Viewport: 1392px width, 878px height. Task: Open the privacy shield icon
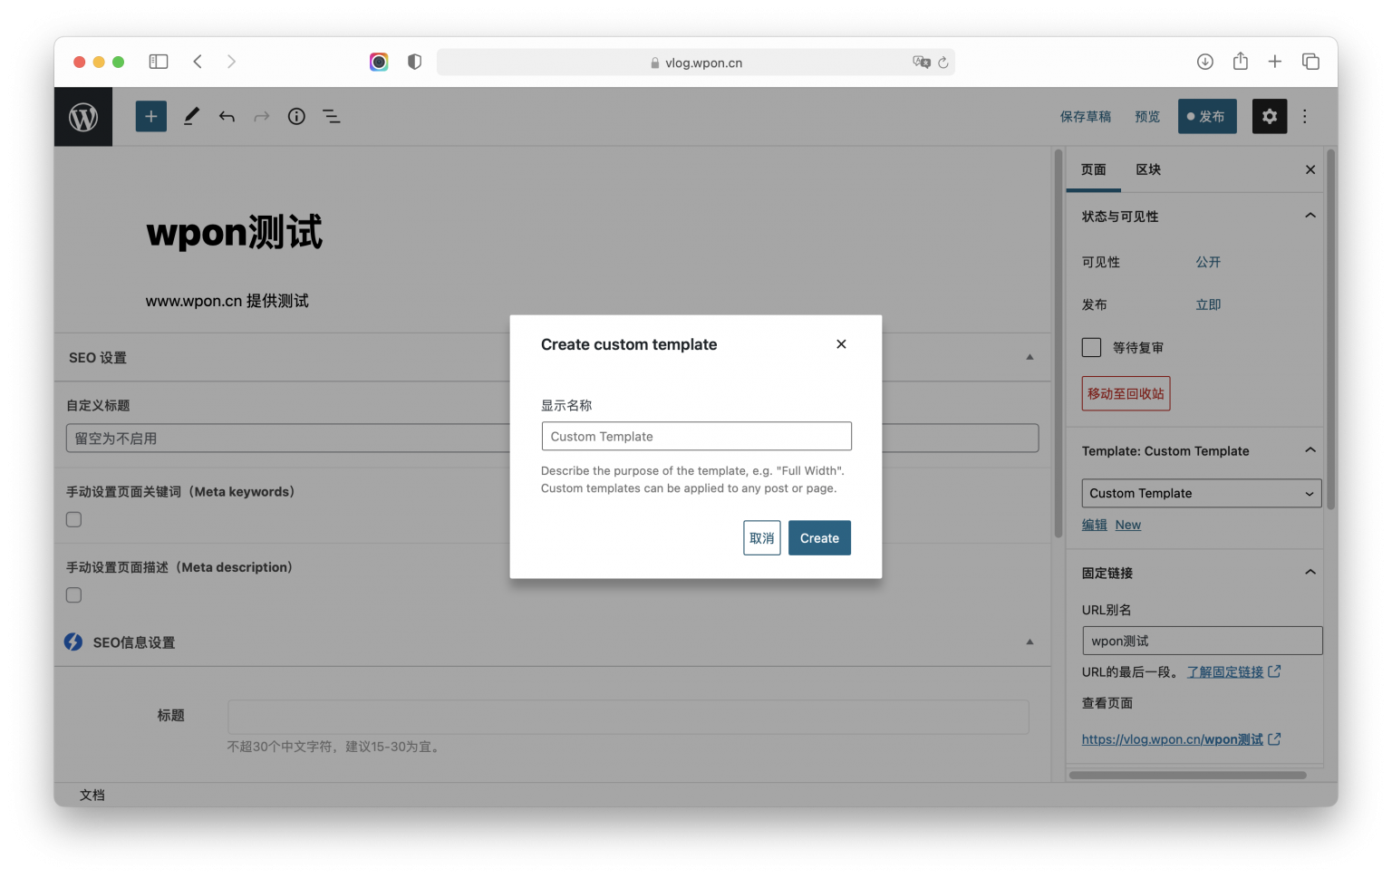(414, 62)
